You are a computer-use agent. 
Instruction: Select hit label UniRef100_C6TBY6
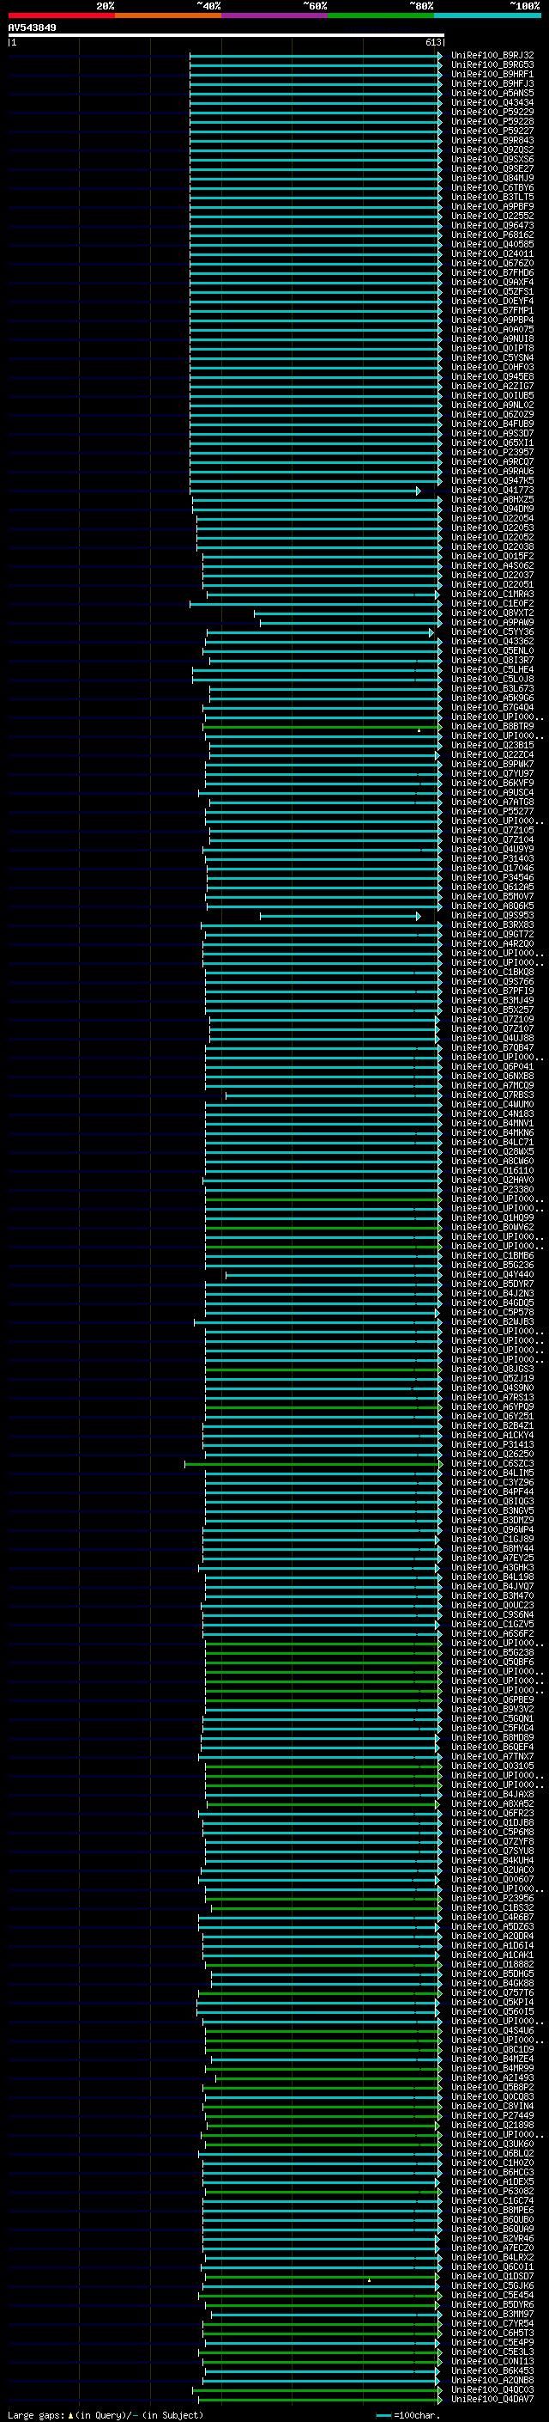click(x=492, y=188)
